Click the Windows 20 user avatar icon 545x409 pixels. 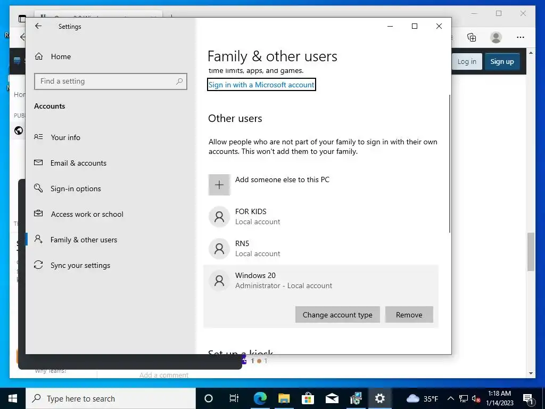(x=219, y=280)
